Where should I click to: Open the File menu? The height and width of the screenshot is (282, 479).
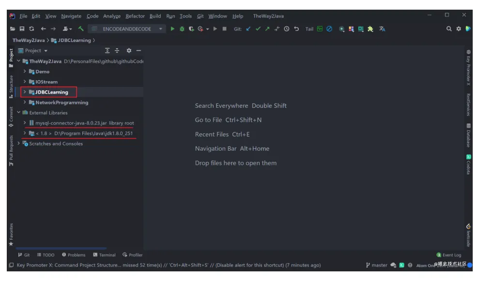tap(24, 16)
